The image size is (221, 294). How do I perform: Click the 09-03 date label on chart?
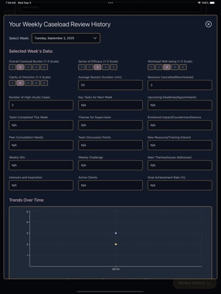(116, 269)
